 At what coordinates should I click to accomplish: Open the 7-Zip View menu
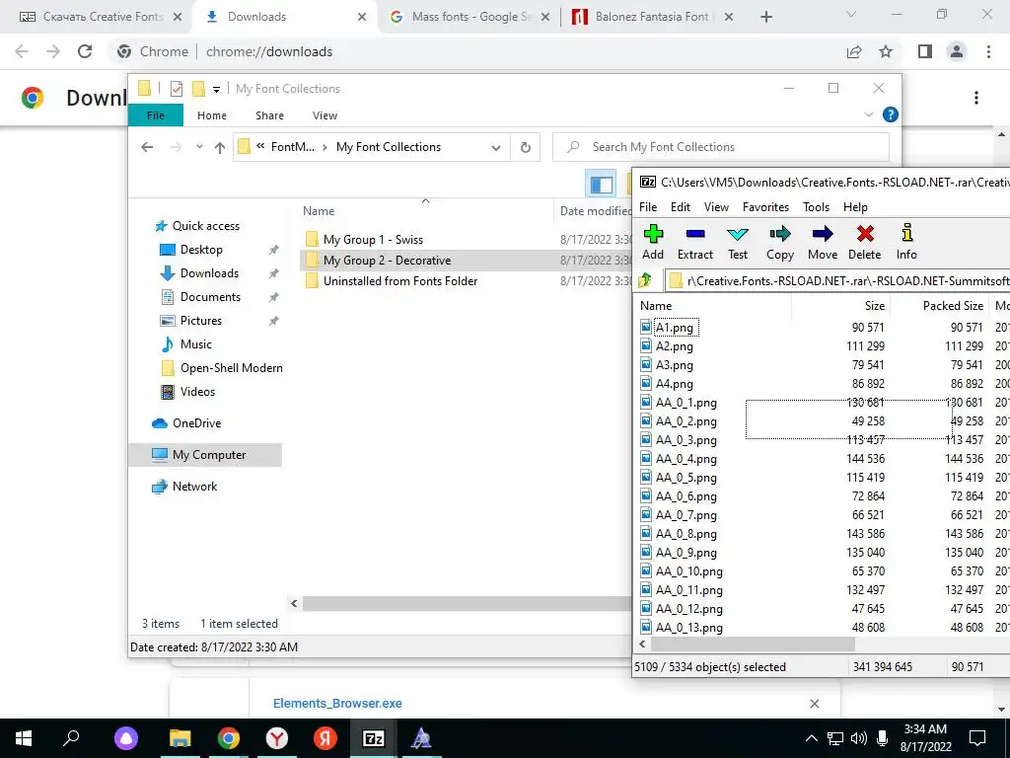716,207
